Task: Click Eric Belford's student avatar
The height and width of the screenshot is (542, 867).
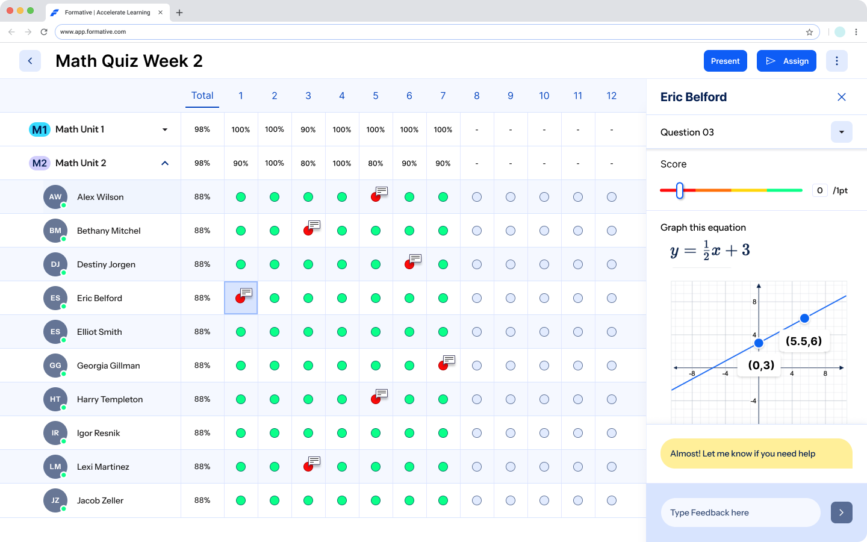Action: pos(55,297)
